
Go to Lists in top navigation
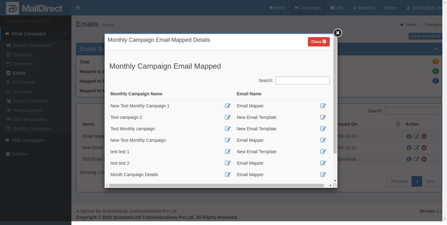tap(337, 8)
